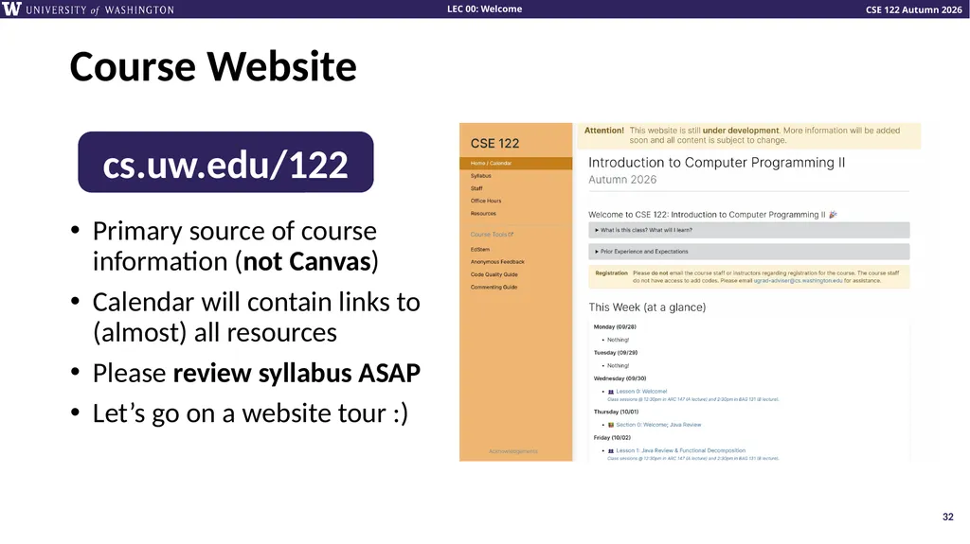Click 'LEC 00: Welcome' in the header
This screenshot has height=544, width=970.
pos(484,9)
